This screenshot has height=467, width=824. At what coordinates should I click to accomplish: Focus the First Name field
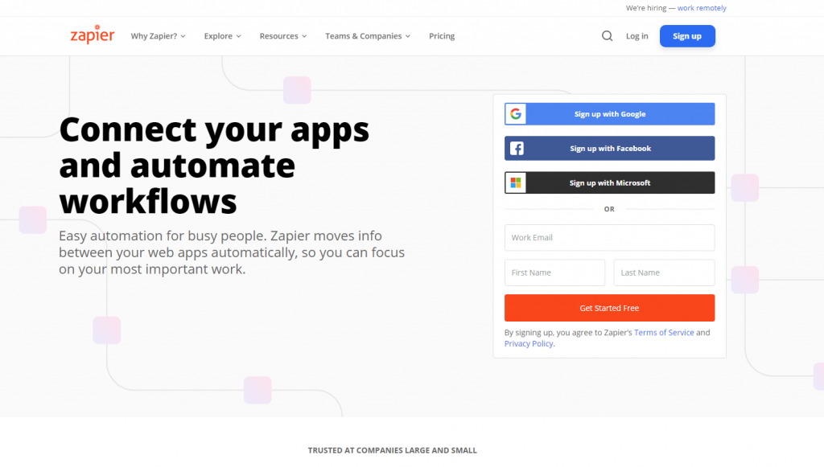[555, 272]
